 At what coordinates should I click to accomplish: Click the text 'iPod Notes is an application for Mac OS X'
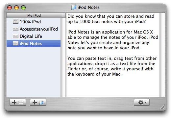pos(110,32)
